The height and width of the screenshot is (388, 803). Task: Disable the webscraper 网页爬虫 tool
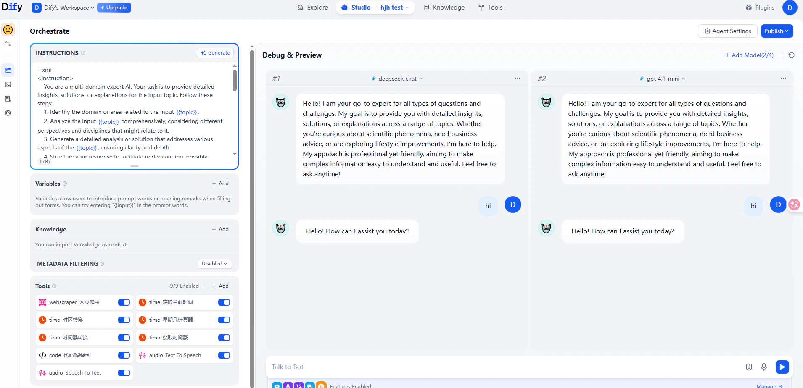point(123,302)
